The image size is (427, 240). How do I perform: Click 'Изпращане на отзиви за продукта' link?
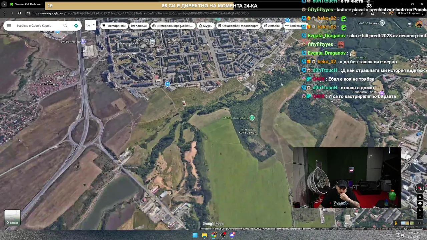tap(384, 229)
